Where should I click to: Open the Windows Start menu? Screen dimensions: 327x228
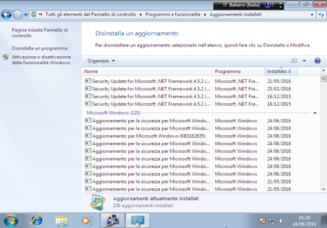tap(11, 221)
